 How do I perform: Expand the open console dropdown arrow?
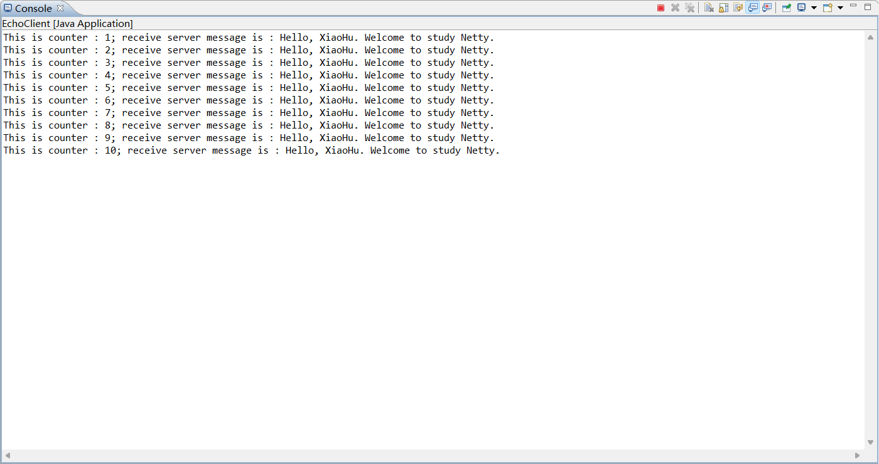click(840, 8)
